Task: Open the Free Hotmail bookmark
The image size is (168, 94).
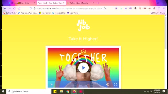Action: (x=45, y=13)
